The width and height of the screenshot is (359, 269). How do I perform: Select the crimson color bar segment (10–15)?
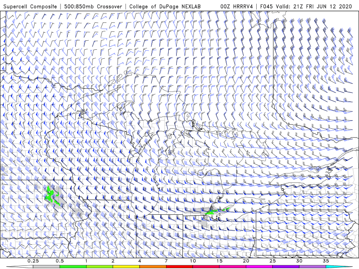(206, 267)
